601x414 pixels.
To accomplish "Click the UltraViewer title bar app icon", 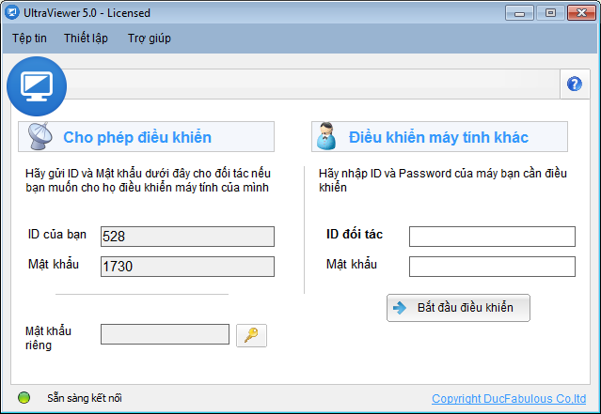I will (x=11, y=12).
